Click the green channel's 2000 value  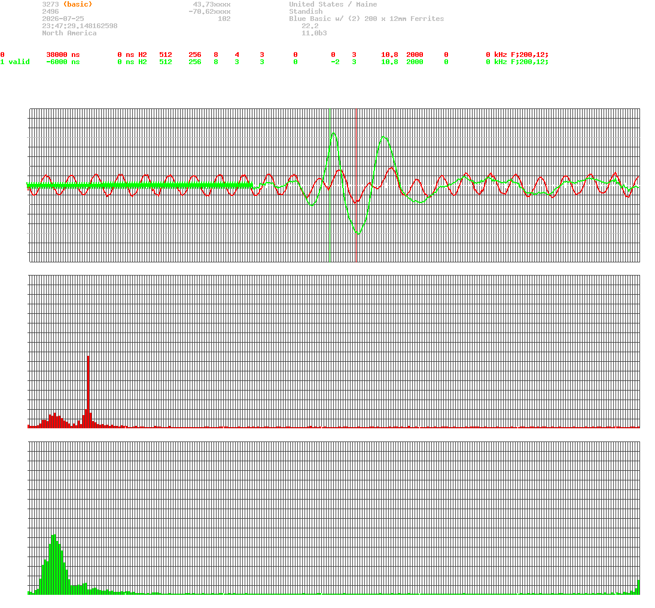pyautogui.click(x=415, y=62)
